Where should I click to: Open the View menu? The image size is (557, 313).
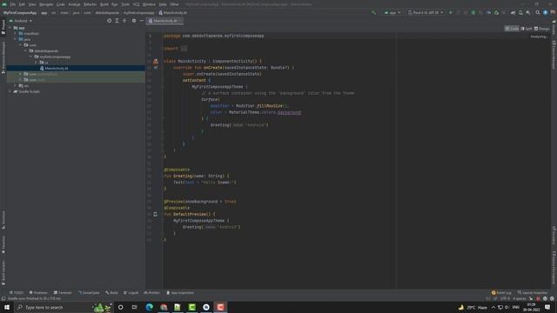click(32, 4)
